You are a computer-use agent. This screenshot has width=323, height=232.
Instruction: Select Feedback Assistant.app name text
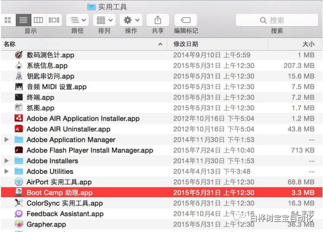tap(65, 214)
